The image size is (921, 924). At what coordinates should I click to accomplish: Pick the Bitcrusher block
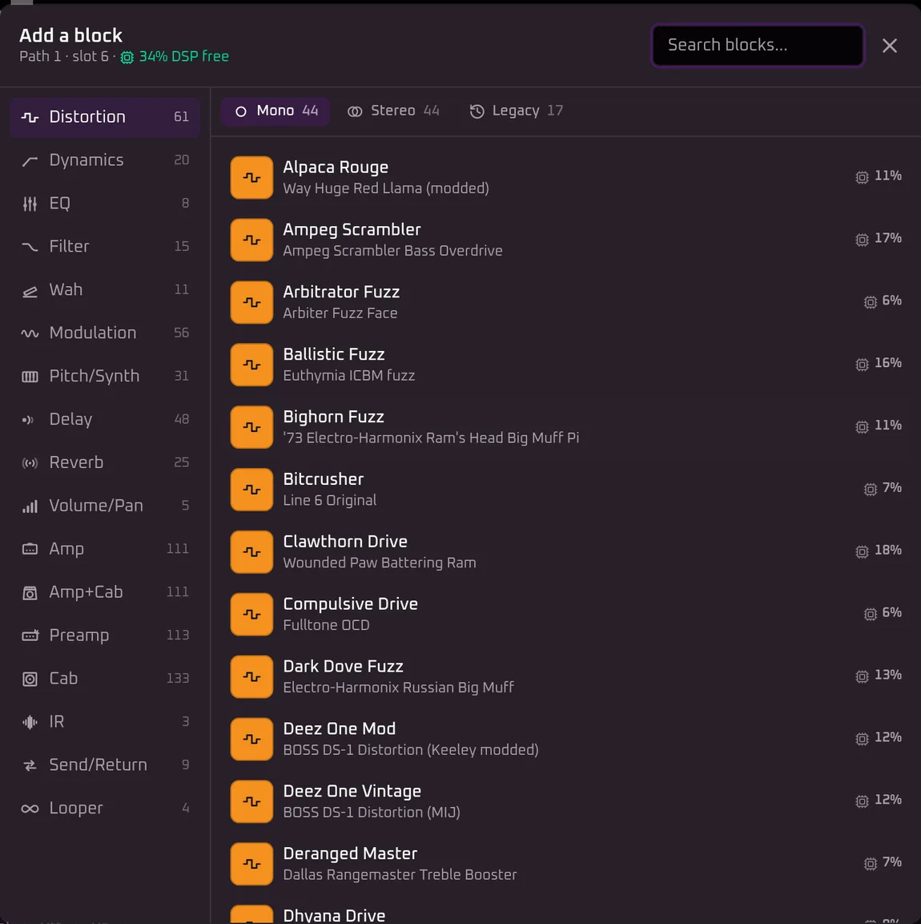tap(566, 490)
